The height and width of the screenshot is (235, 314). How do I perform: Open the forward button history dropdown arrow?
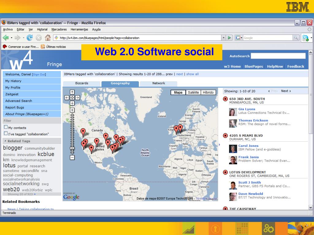pyautogui.click(x=23, y=38)
